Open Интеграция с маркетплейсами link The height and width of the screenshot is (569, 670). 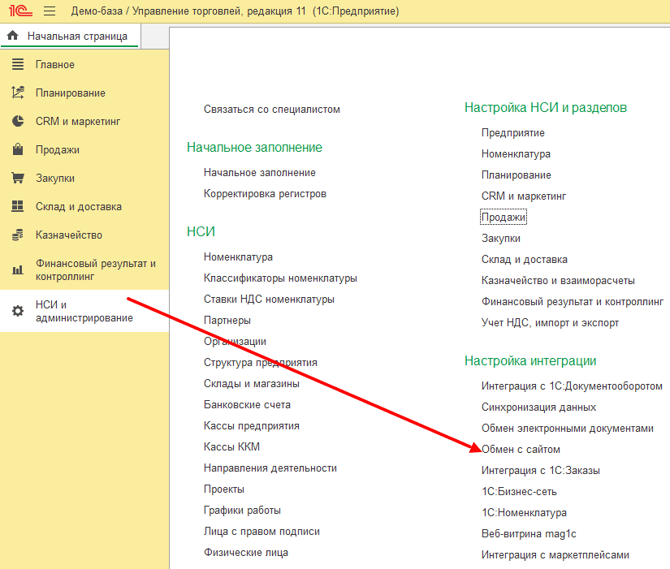tap(555, 555)
